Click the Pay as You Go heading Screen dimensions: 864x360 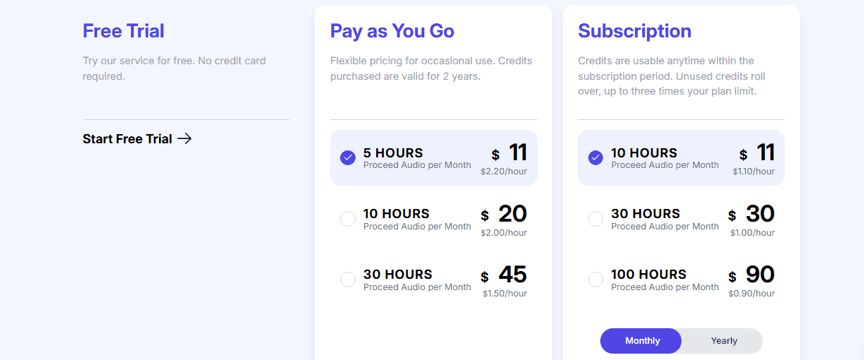tap(392, 31)
